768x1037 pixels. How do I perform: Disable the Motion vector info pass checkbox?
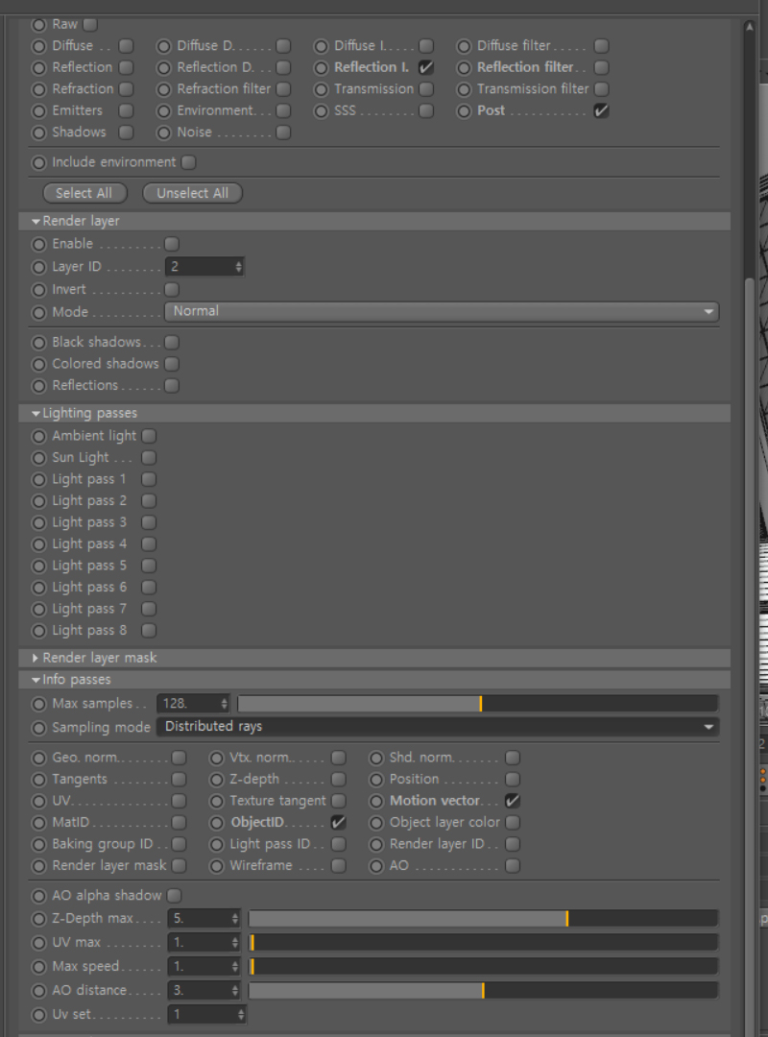[513, 801]
